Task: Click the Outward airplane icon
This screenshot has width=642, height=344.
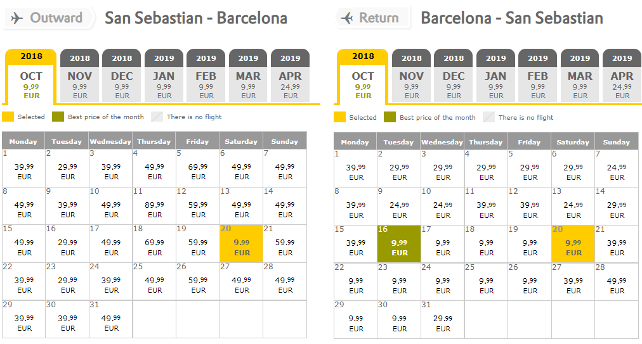Action: (x=16, y=18)
